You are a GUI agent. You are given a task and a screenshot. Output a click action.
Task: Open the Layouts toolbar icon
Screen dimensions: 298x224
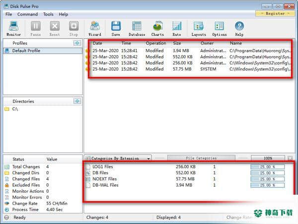click(x=199, y=28)
